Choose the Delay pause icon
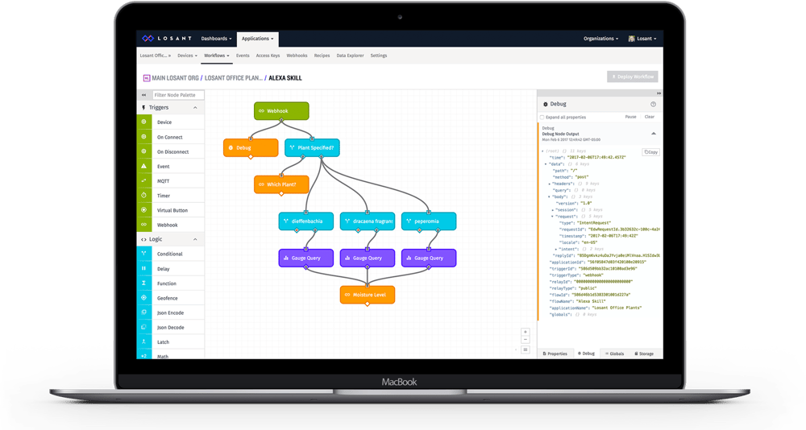Image resolution: width=806 pixels, height=430 pixels. (x=144, y=268)
